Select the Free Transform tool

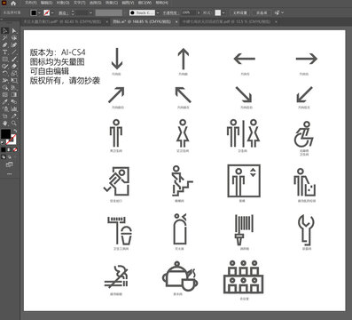[14, 81]
